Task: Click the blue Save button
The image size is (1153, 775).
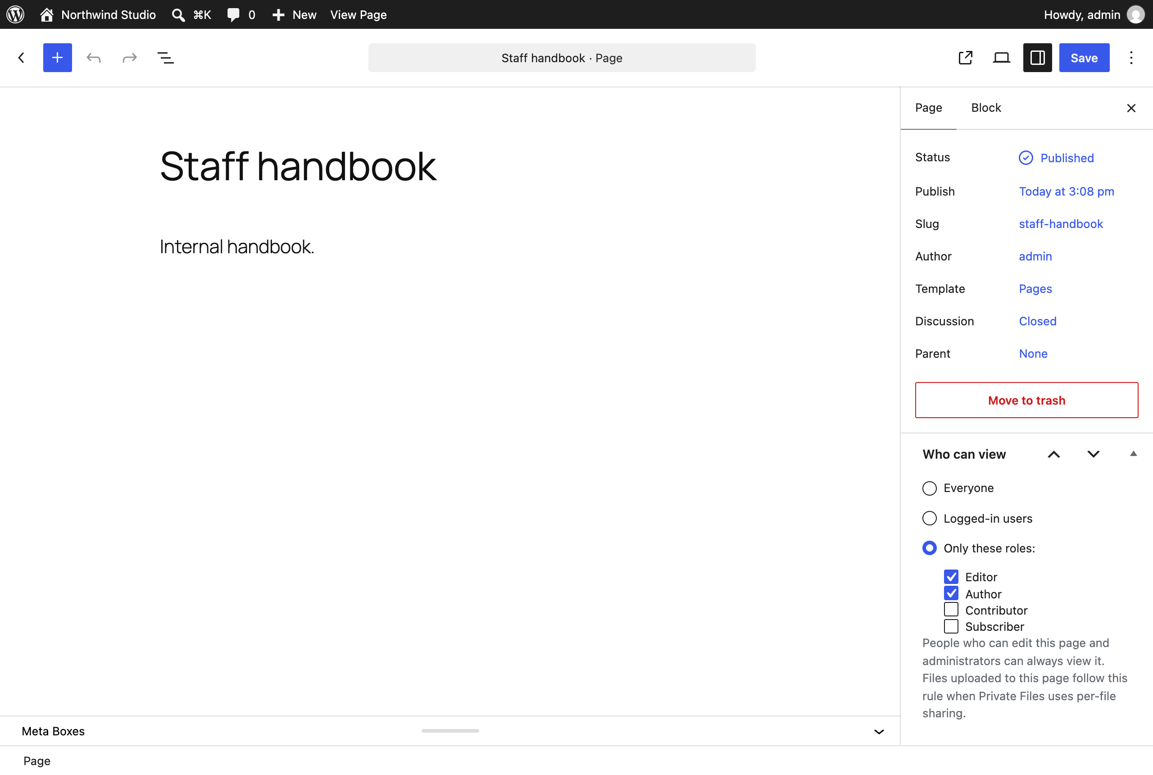Action: coord(1084,58)
